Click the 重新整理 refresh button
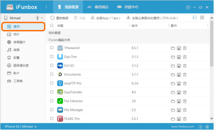The height and width of the screenshot is (130, 214). tap(59, 18)
